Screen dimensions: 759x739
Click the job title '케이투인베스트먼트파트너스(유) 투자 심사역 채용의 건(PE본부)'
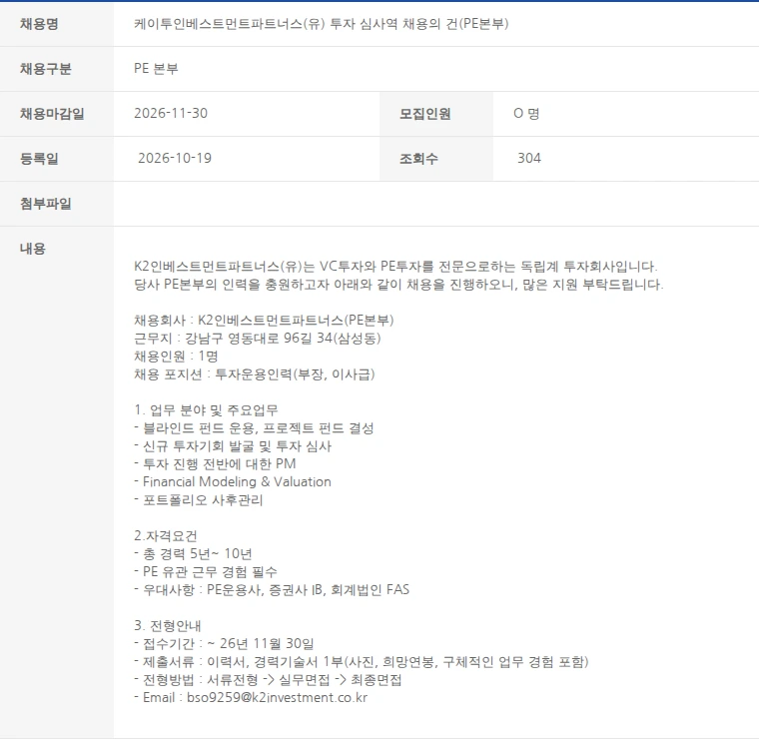click(x=321, y=24)
